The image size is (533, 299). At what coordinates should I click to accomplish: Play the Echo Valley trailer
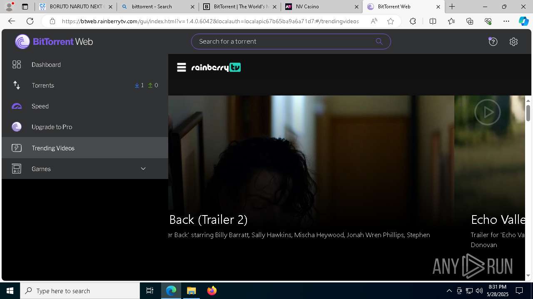tap(487, 112)
